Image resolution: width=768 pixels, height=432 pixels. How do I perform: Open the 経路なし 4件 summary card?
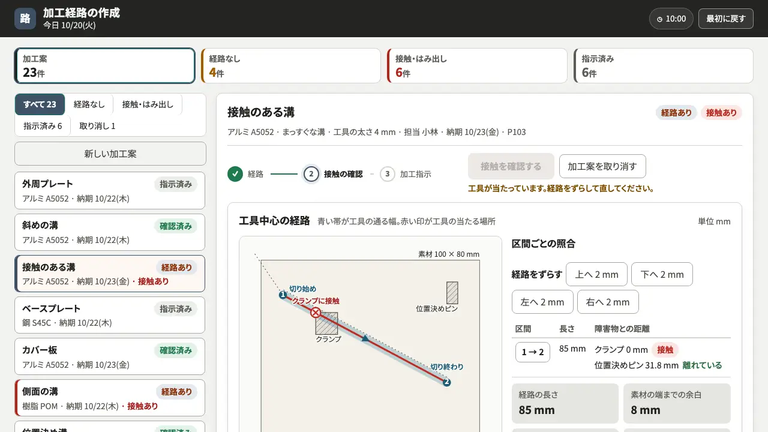click(x=291, y=65)
